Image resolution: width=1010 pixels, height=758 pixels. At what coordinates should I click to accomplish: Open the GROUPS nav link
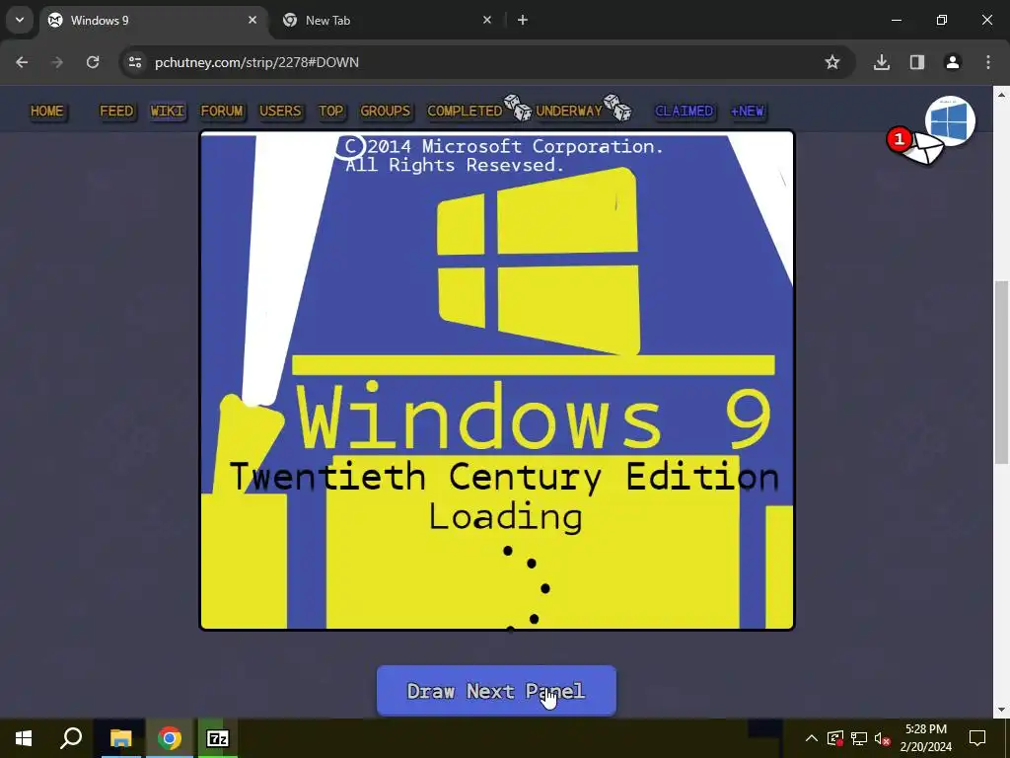[386, 111]
